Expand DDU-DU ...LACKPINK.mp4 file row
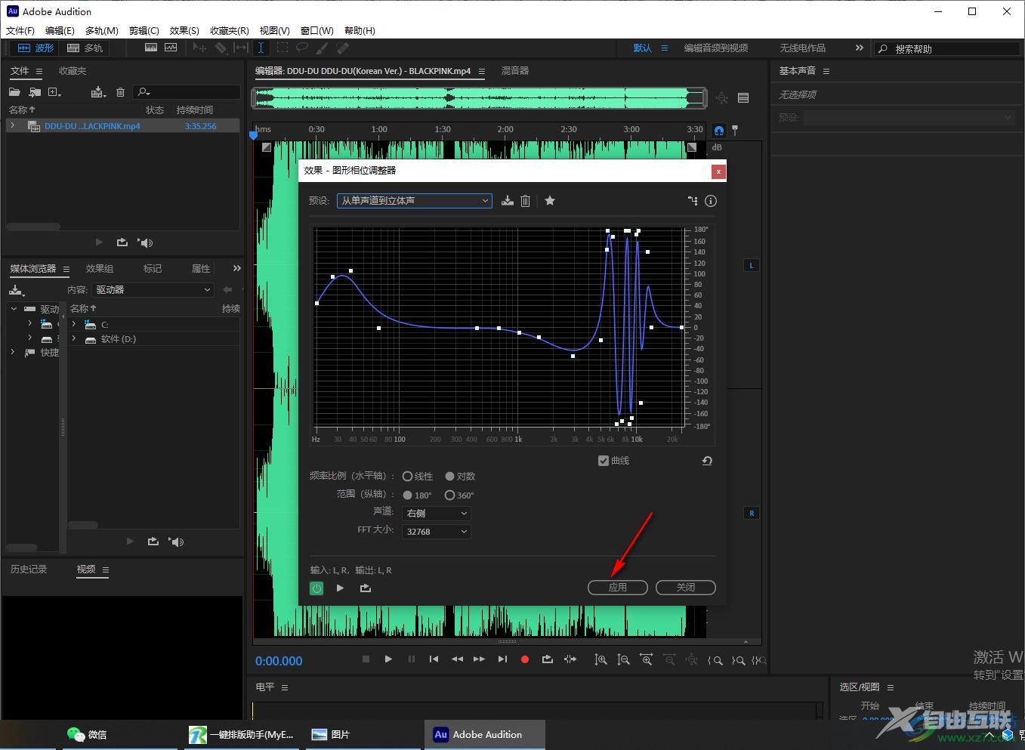The width and height of the screenshot is (1025, 750). tap(12, 126)
